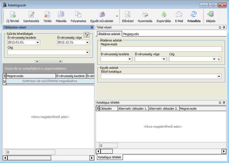Click the Egyéb műveletek icon
Screen dimensions: 229x163
(x=102, y=15)
